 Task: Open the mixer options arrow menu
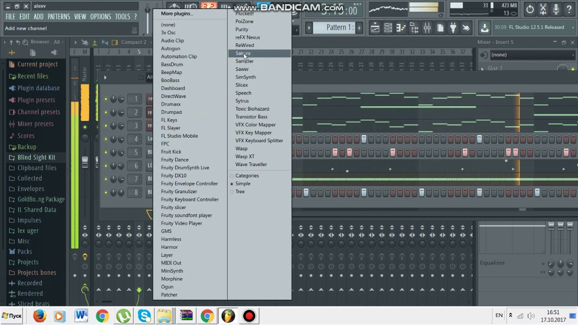[76, 42]
